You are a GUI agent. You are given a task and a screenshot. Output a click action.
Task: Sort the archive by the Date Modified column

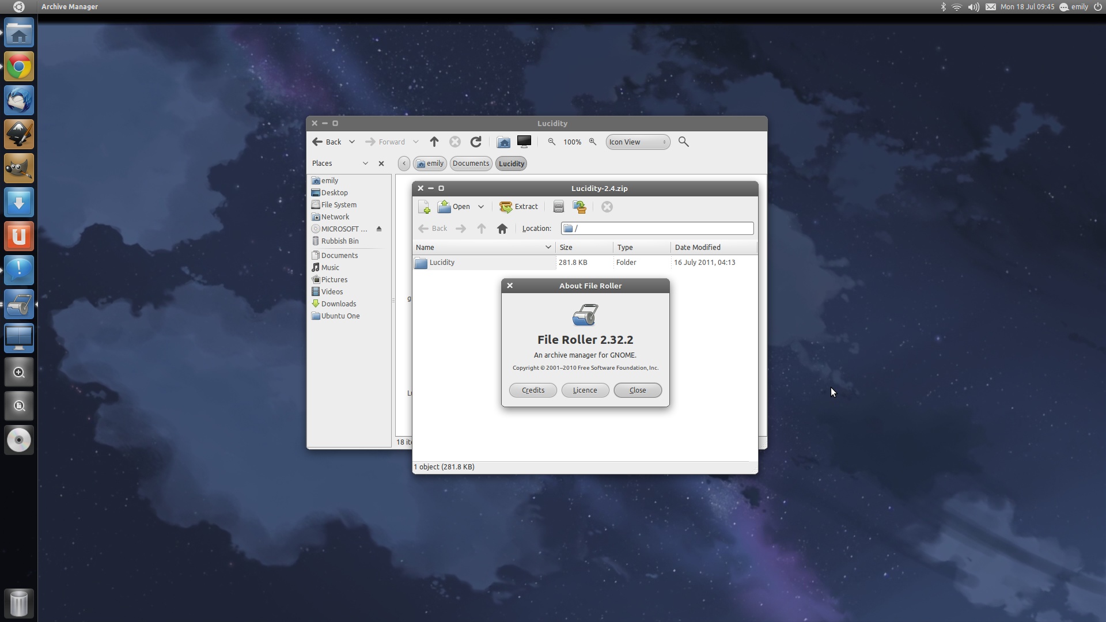pyautogui.click(x=714, y=247)
